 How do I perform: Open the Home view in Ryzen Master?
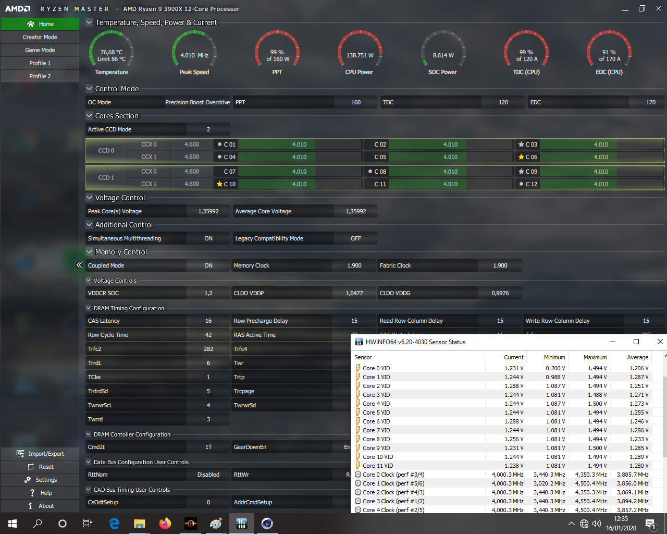[x=40, y=24]
